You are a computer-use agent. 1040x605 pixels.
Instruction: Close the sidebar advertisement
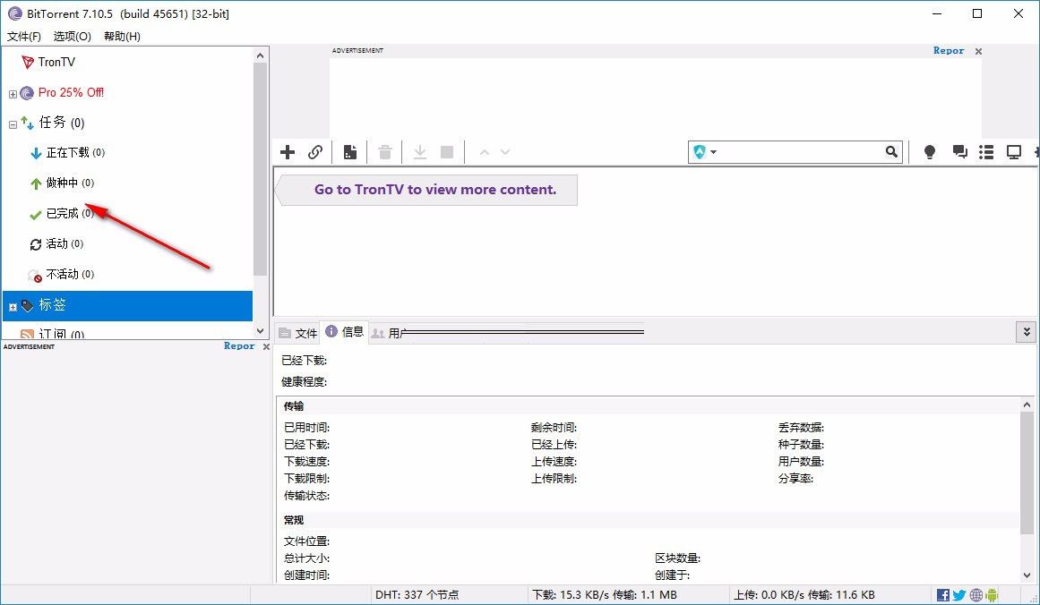(x=267, y=346)
